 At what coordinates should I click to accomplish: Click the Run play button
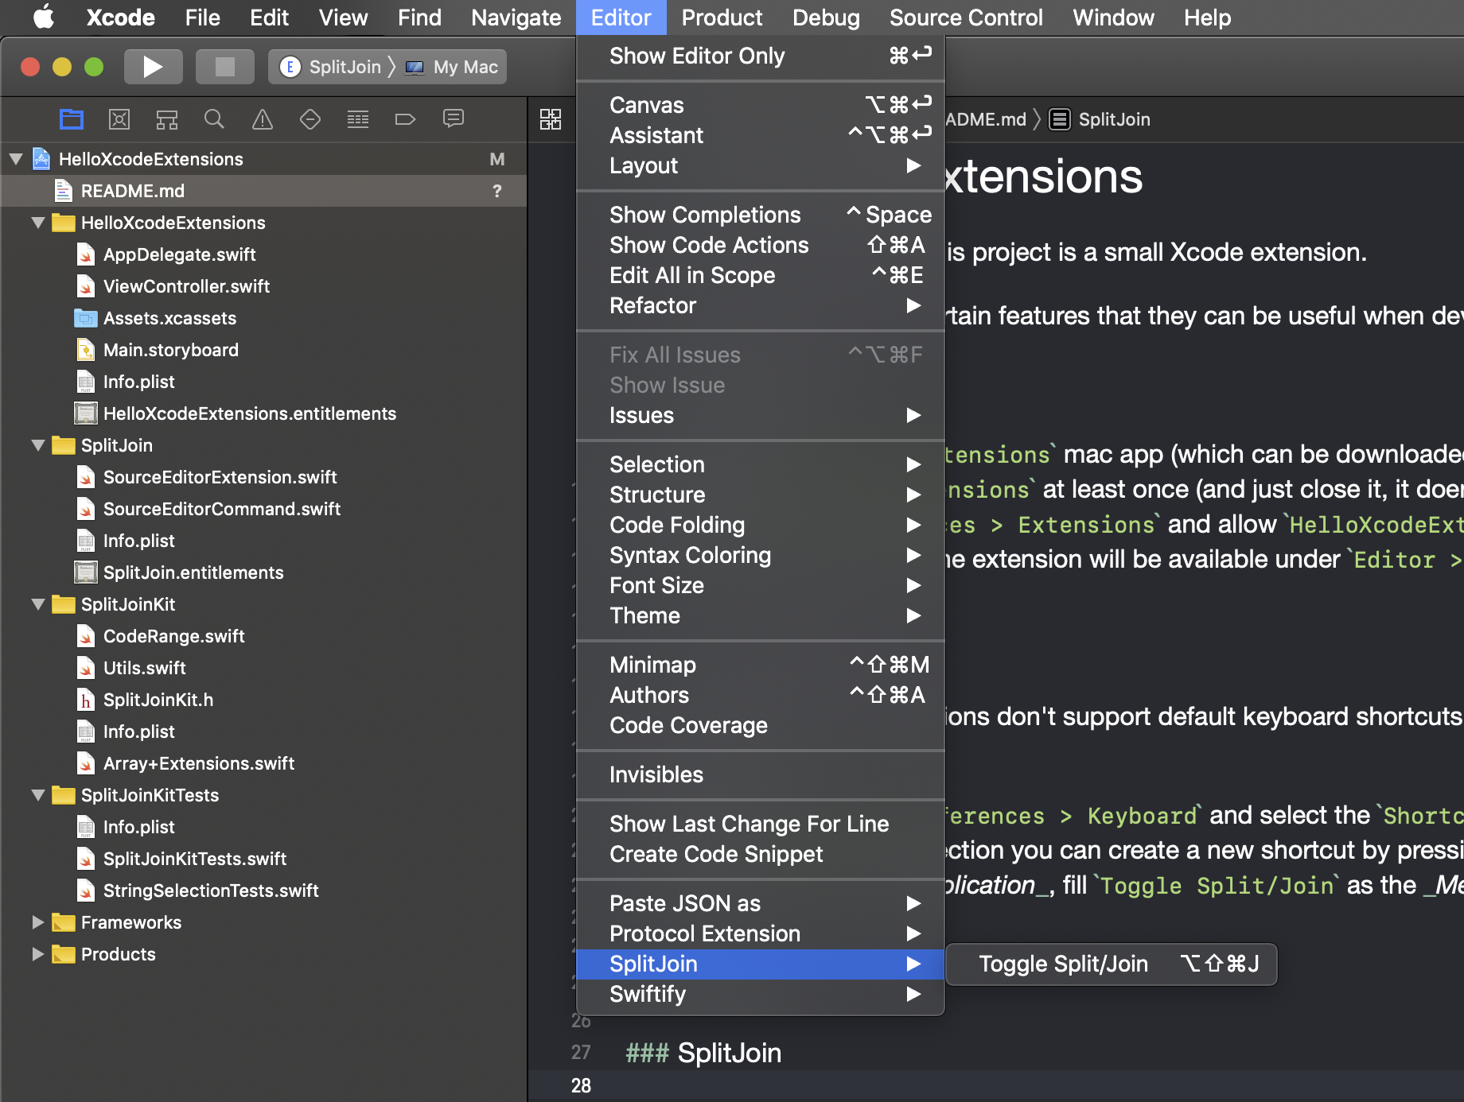pyautogui.click(x=153, y=67)
